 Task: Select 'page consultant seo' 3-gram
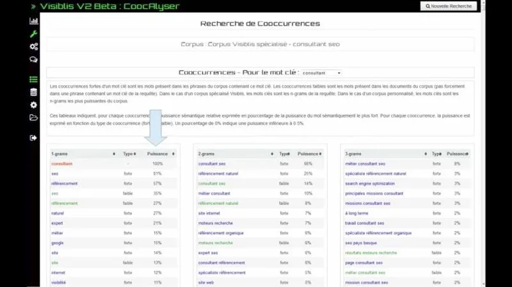(x=364, y=263)
